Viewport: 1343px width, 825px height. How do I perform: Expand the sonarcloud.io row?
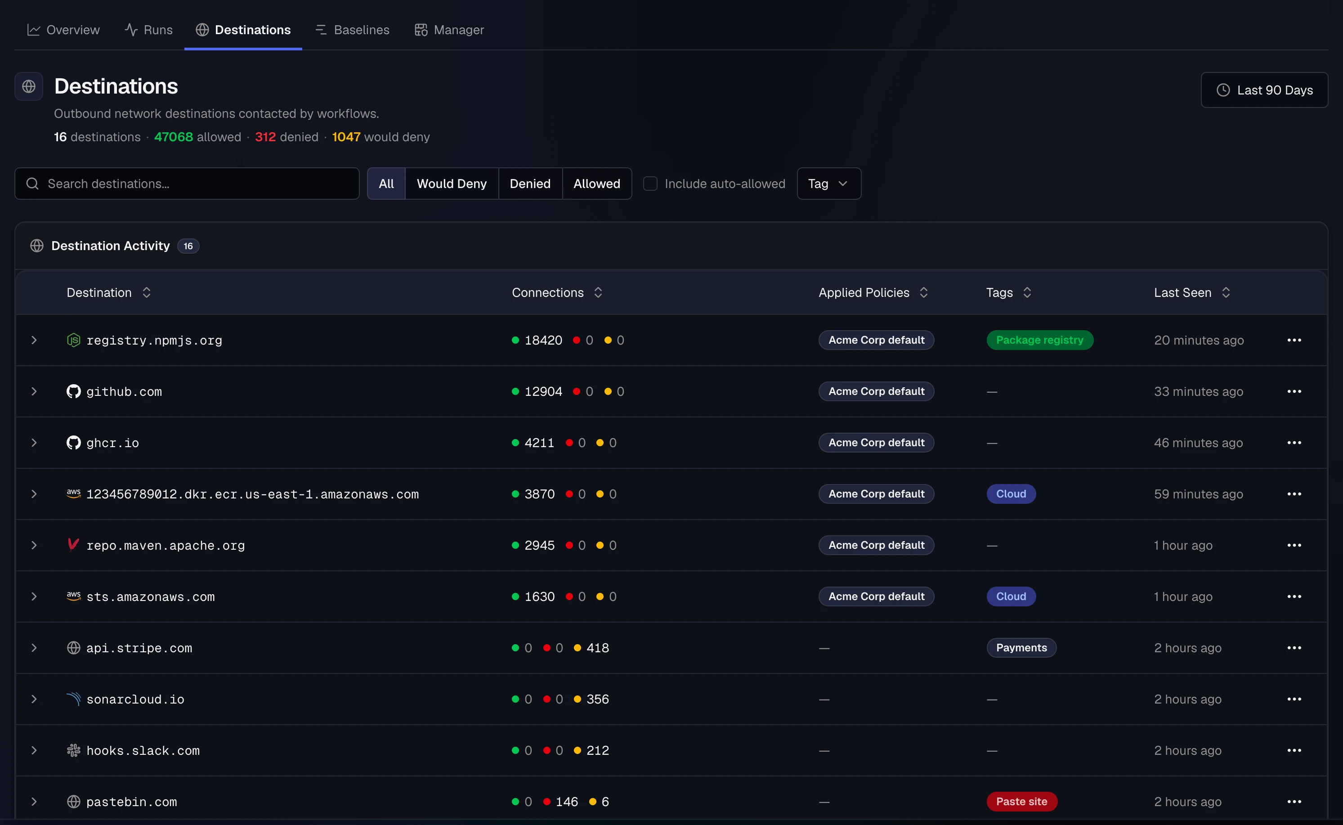point(34,699)
